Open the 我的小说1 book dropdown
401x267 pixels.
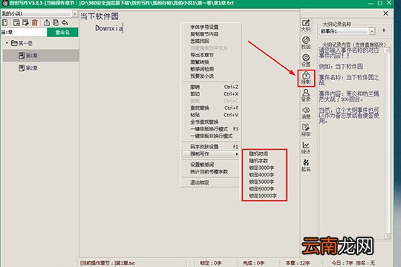coord(74,13)
